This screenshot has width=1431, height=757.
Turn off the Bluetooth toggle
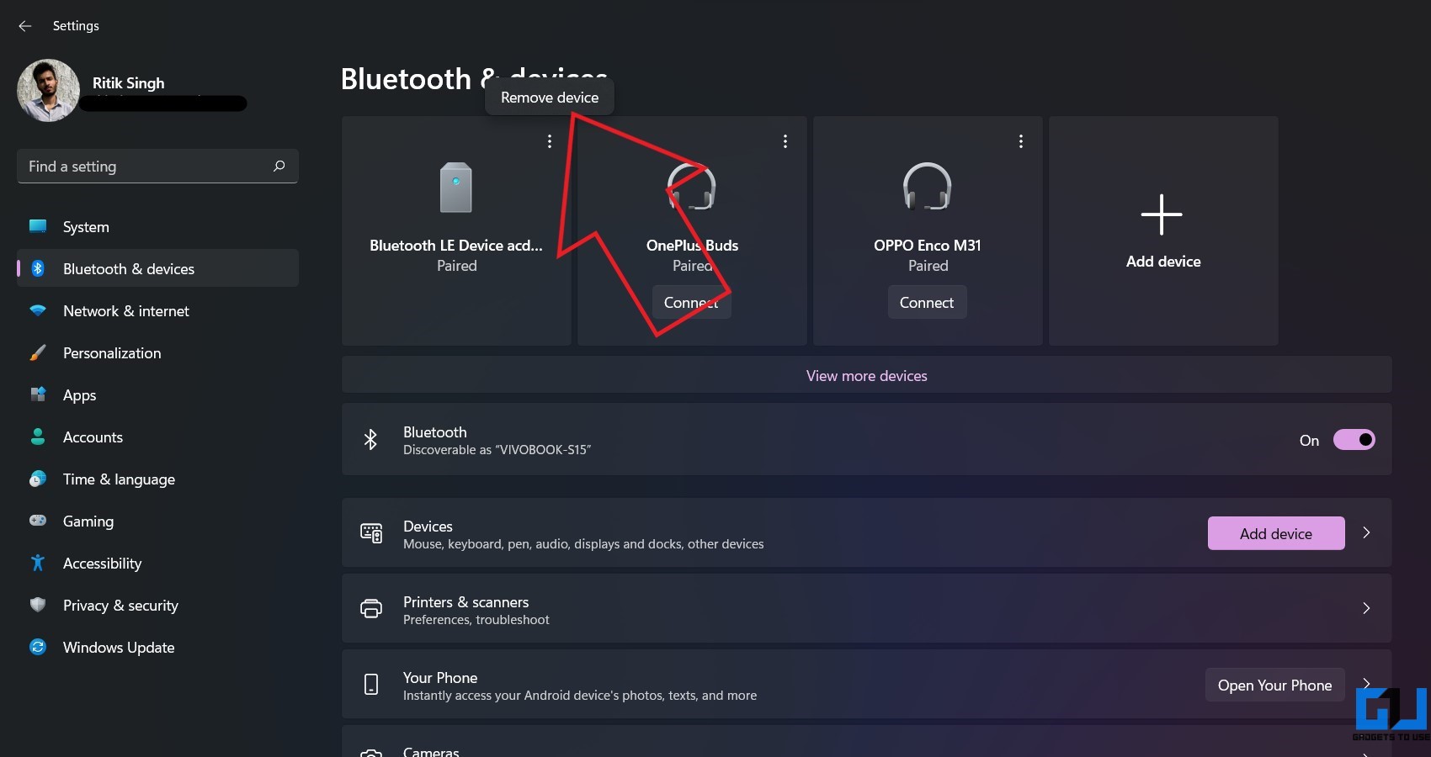pos(1354,440)
